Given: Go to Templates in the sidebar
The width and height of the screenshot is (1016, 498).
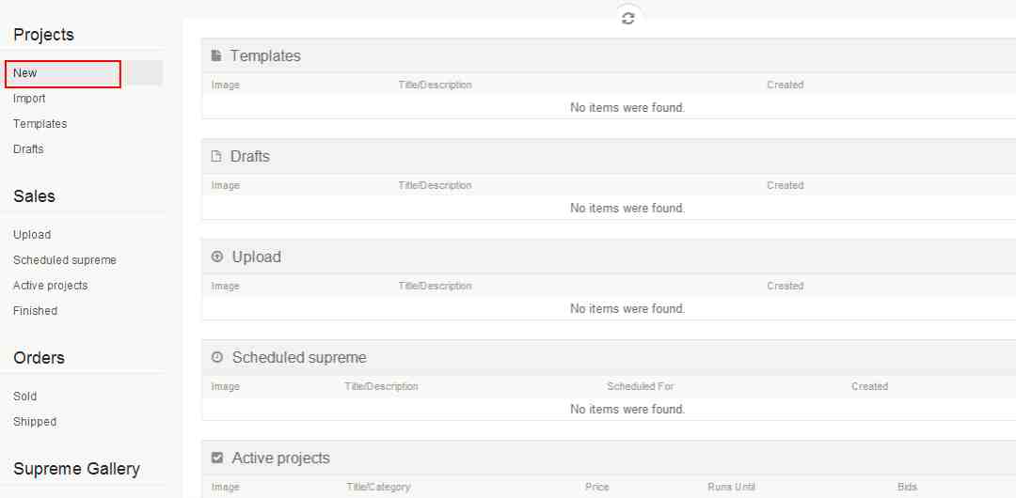Looking at the screenshot, I should (x=40, y=124).
